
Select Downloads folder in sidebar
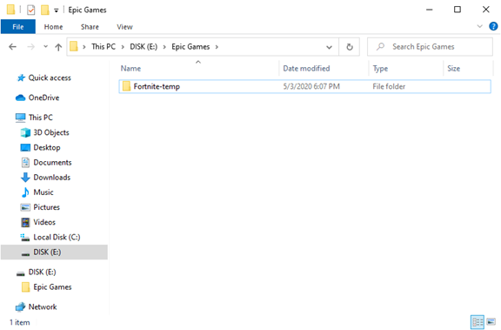pos(52,177)
